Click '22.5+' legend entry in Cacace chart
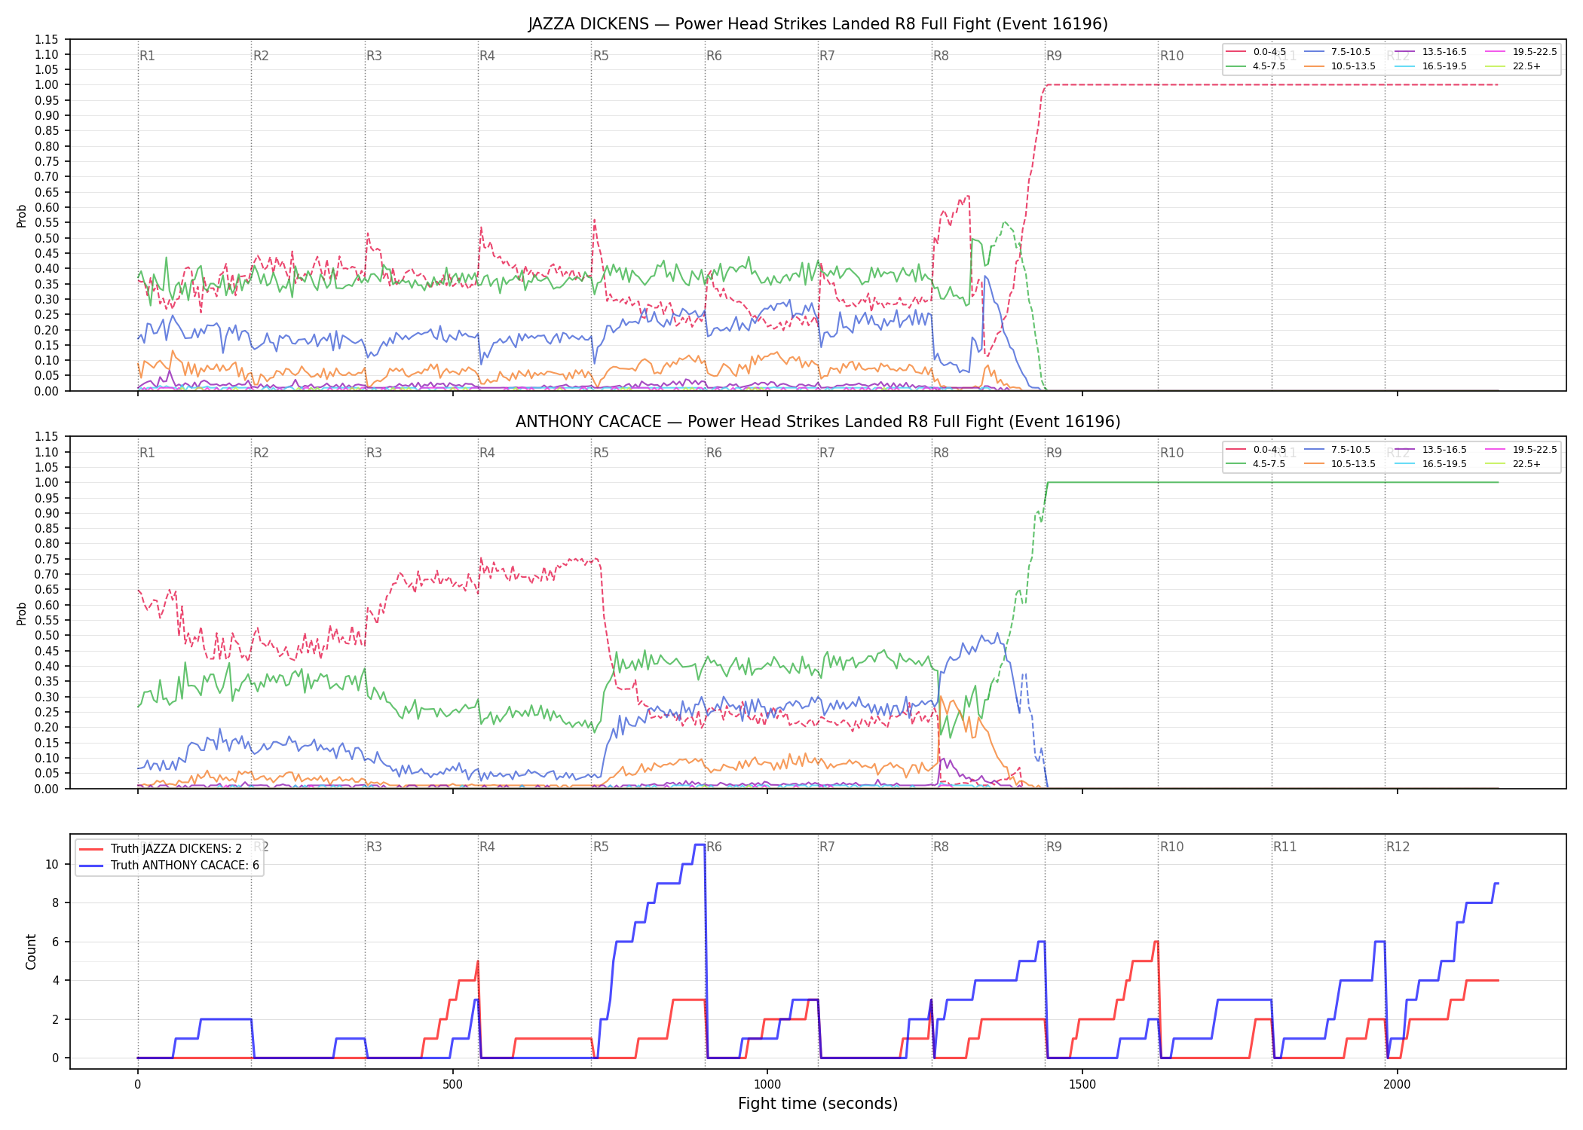 coord(1513,464)
